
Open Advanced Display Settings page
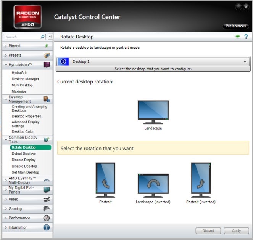click(x=26, y=124)
